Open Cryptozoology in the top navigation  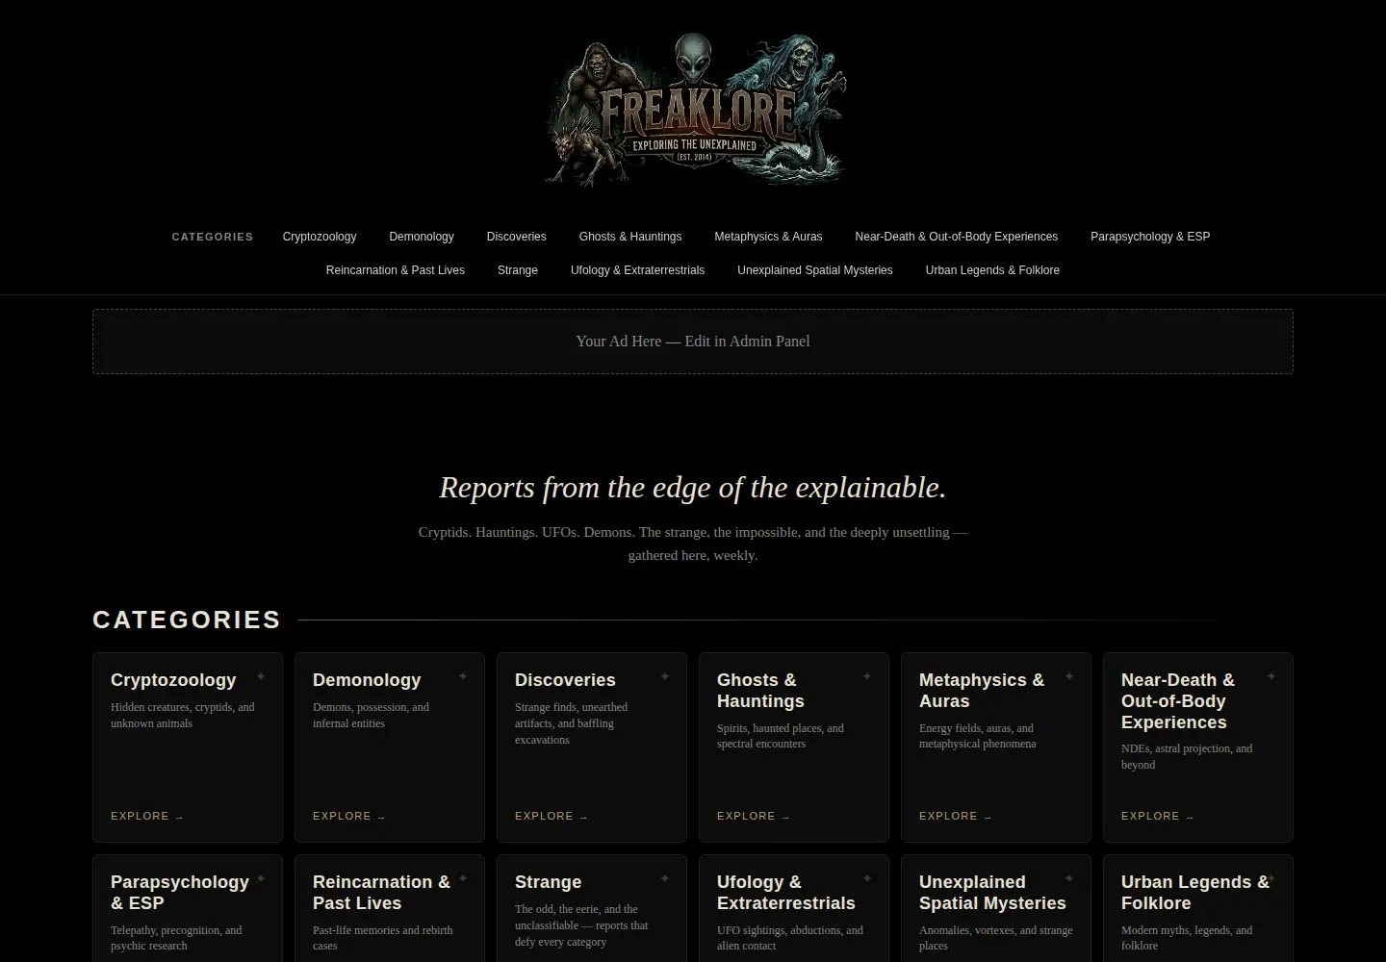320,237
